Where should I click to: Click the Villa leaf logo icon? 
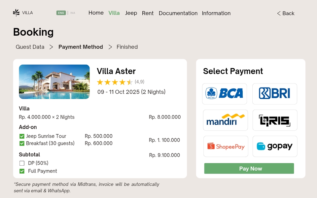16,13
